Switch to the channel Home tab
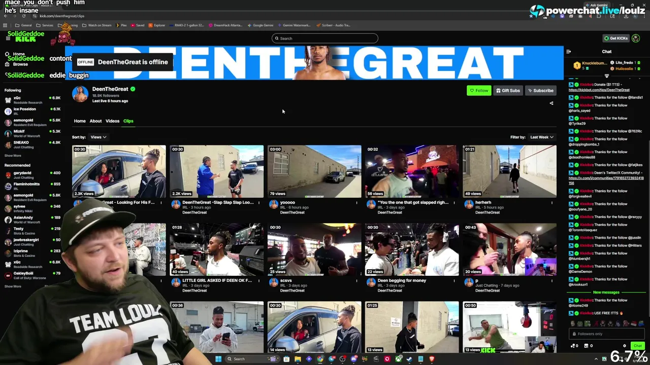 80,121
